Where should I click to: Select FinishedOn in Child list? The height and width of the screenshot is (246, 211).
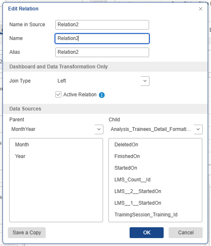click(127, 156)
